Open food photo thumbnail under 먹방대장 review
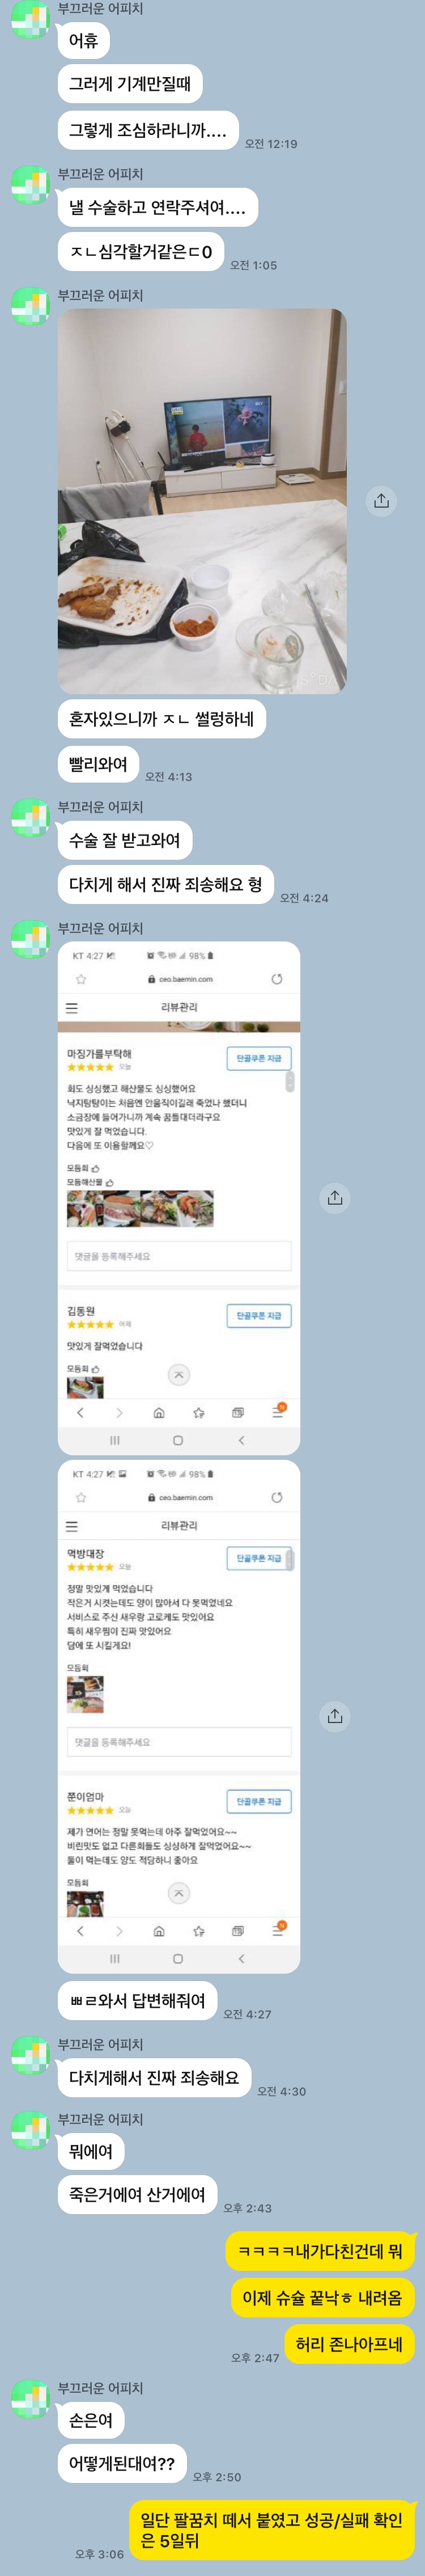425x2576 pixels. coord(85,1695)
